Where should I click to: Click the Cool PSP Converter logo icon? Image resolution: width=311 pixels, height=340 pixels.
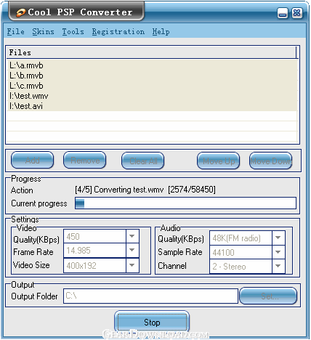click(x=21, y=12)
